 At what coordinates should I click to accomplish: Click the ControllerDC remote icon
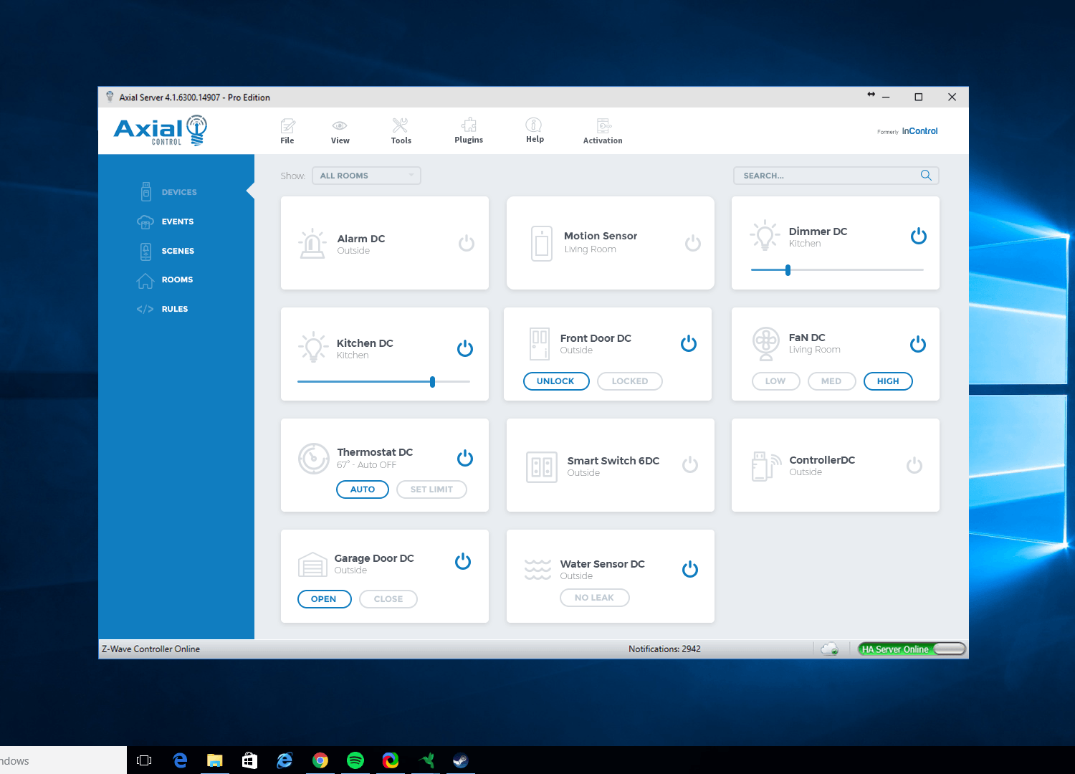767,466
